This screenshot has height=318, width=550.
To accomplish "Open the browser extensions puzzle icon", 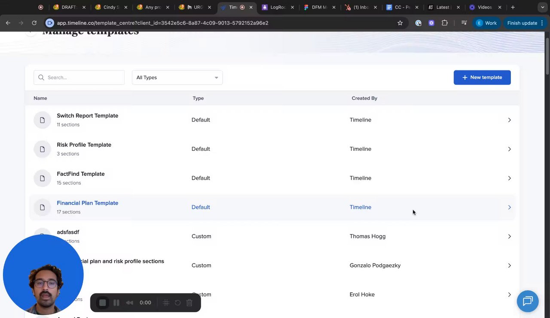I will click(445, 23).
